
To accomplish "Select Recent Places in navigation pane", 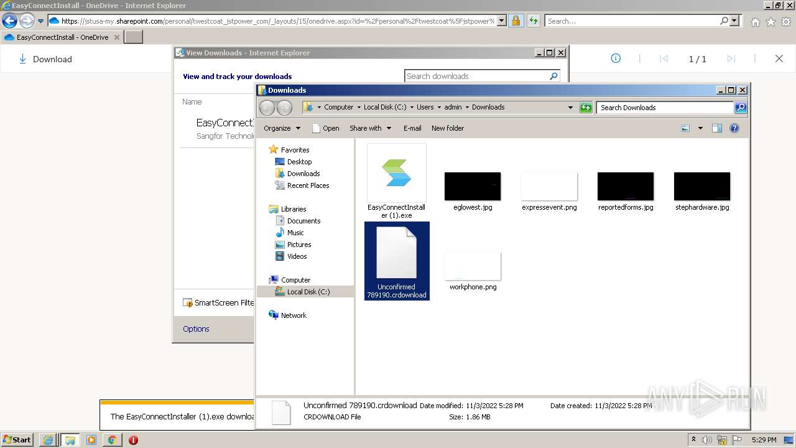I will pyautogui.click(x=308, y=185).
